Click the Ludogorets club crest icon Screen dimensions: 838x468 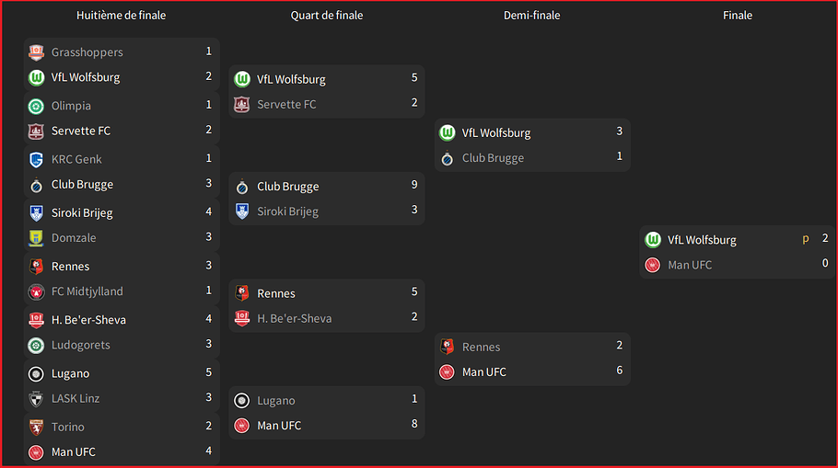[x=36, y=346]
